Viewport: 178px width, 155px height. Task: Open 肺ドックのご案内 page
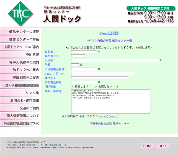[x=20, y=70]
